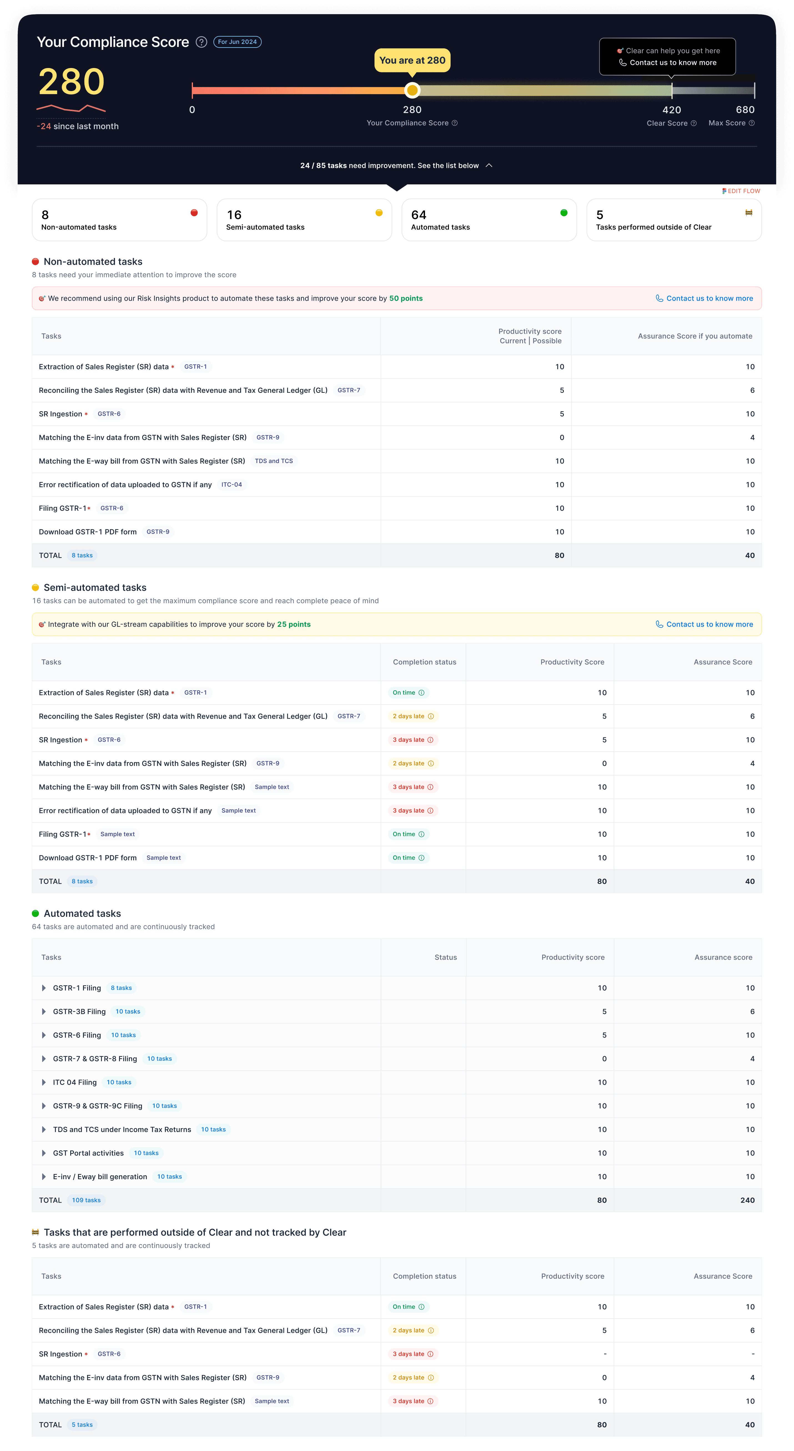
Task: Click info icon on Download GSTR-1 PDF form On time status
Action: [421, 858]
